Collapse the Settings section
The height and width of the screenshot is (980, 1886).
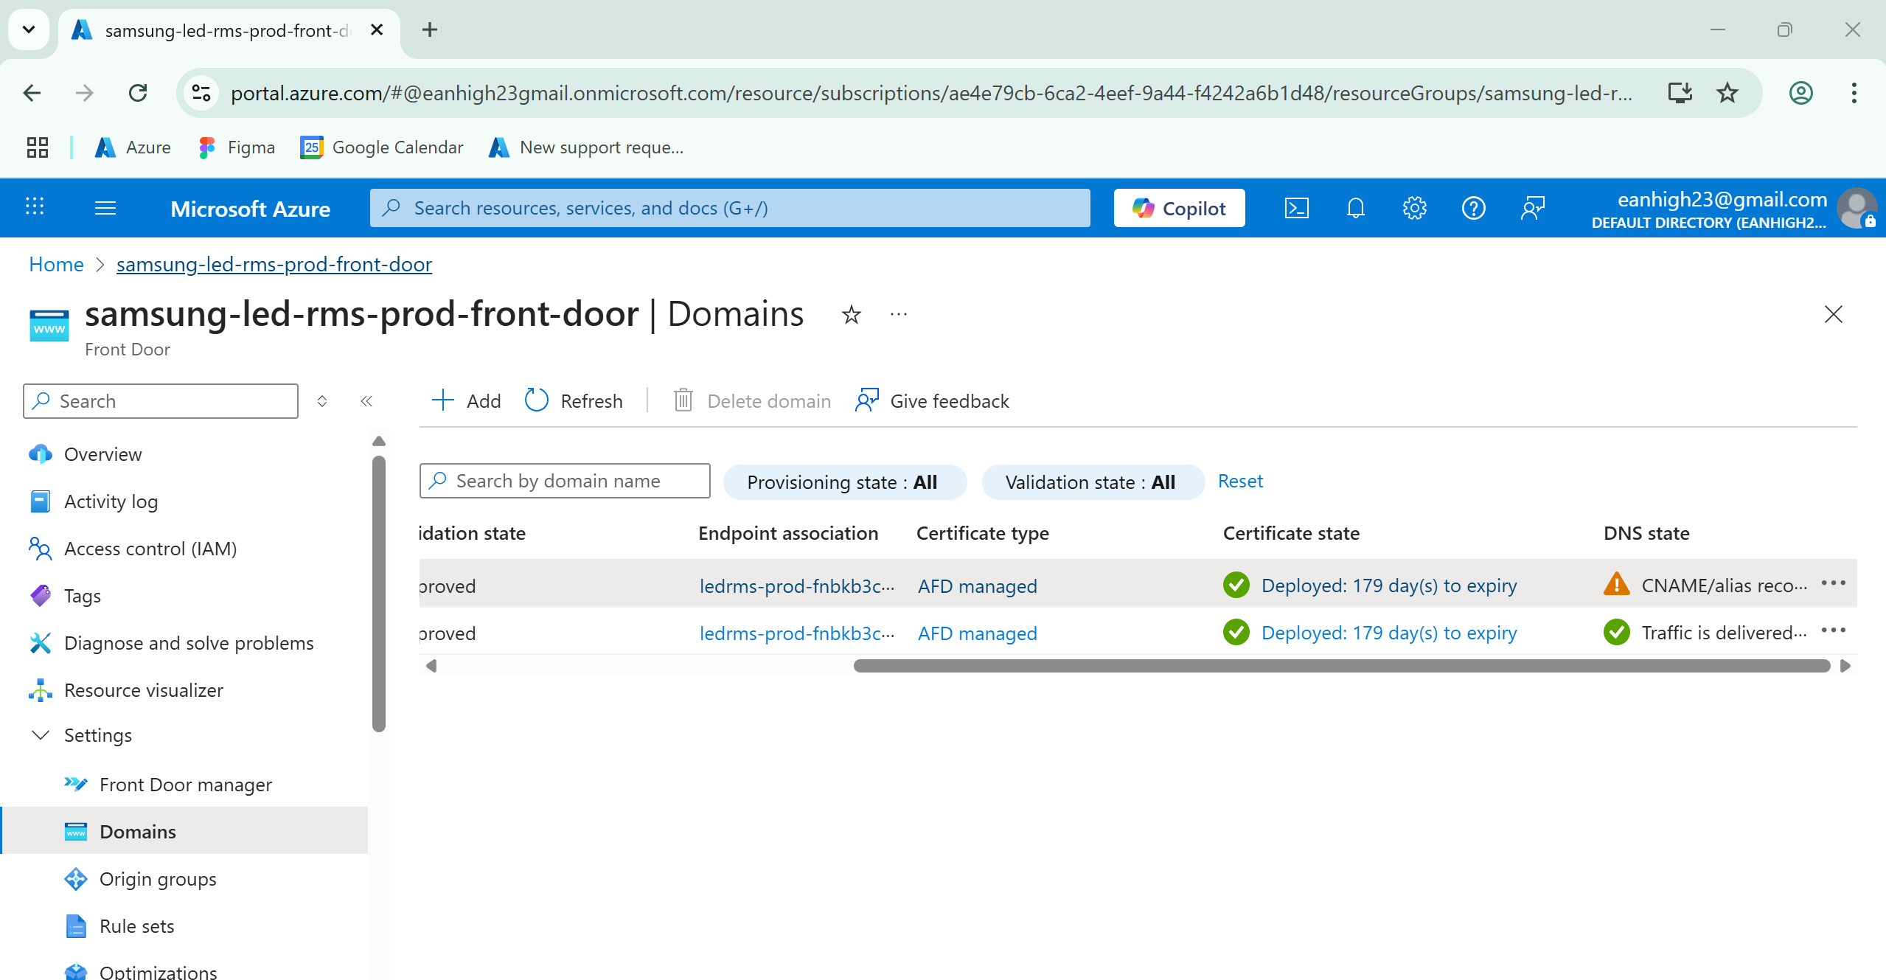tap(41, 735)
